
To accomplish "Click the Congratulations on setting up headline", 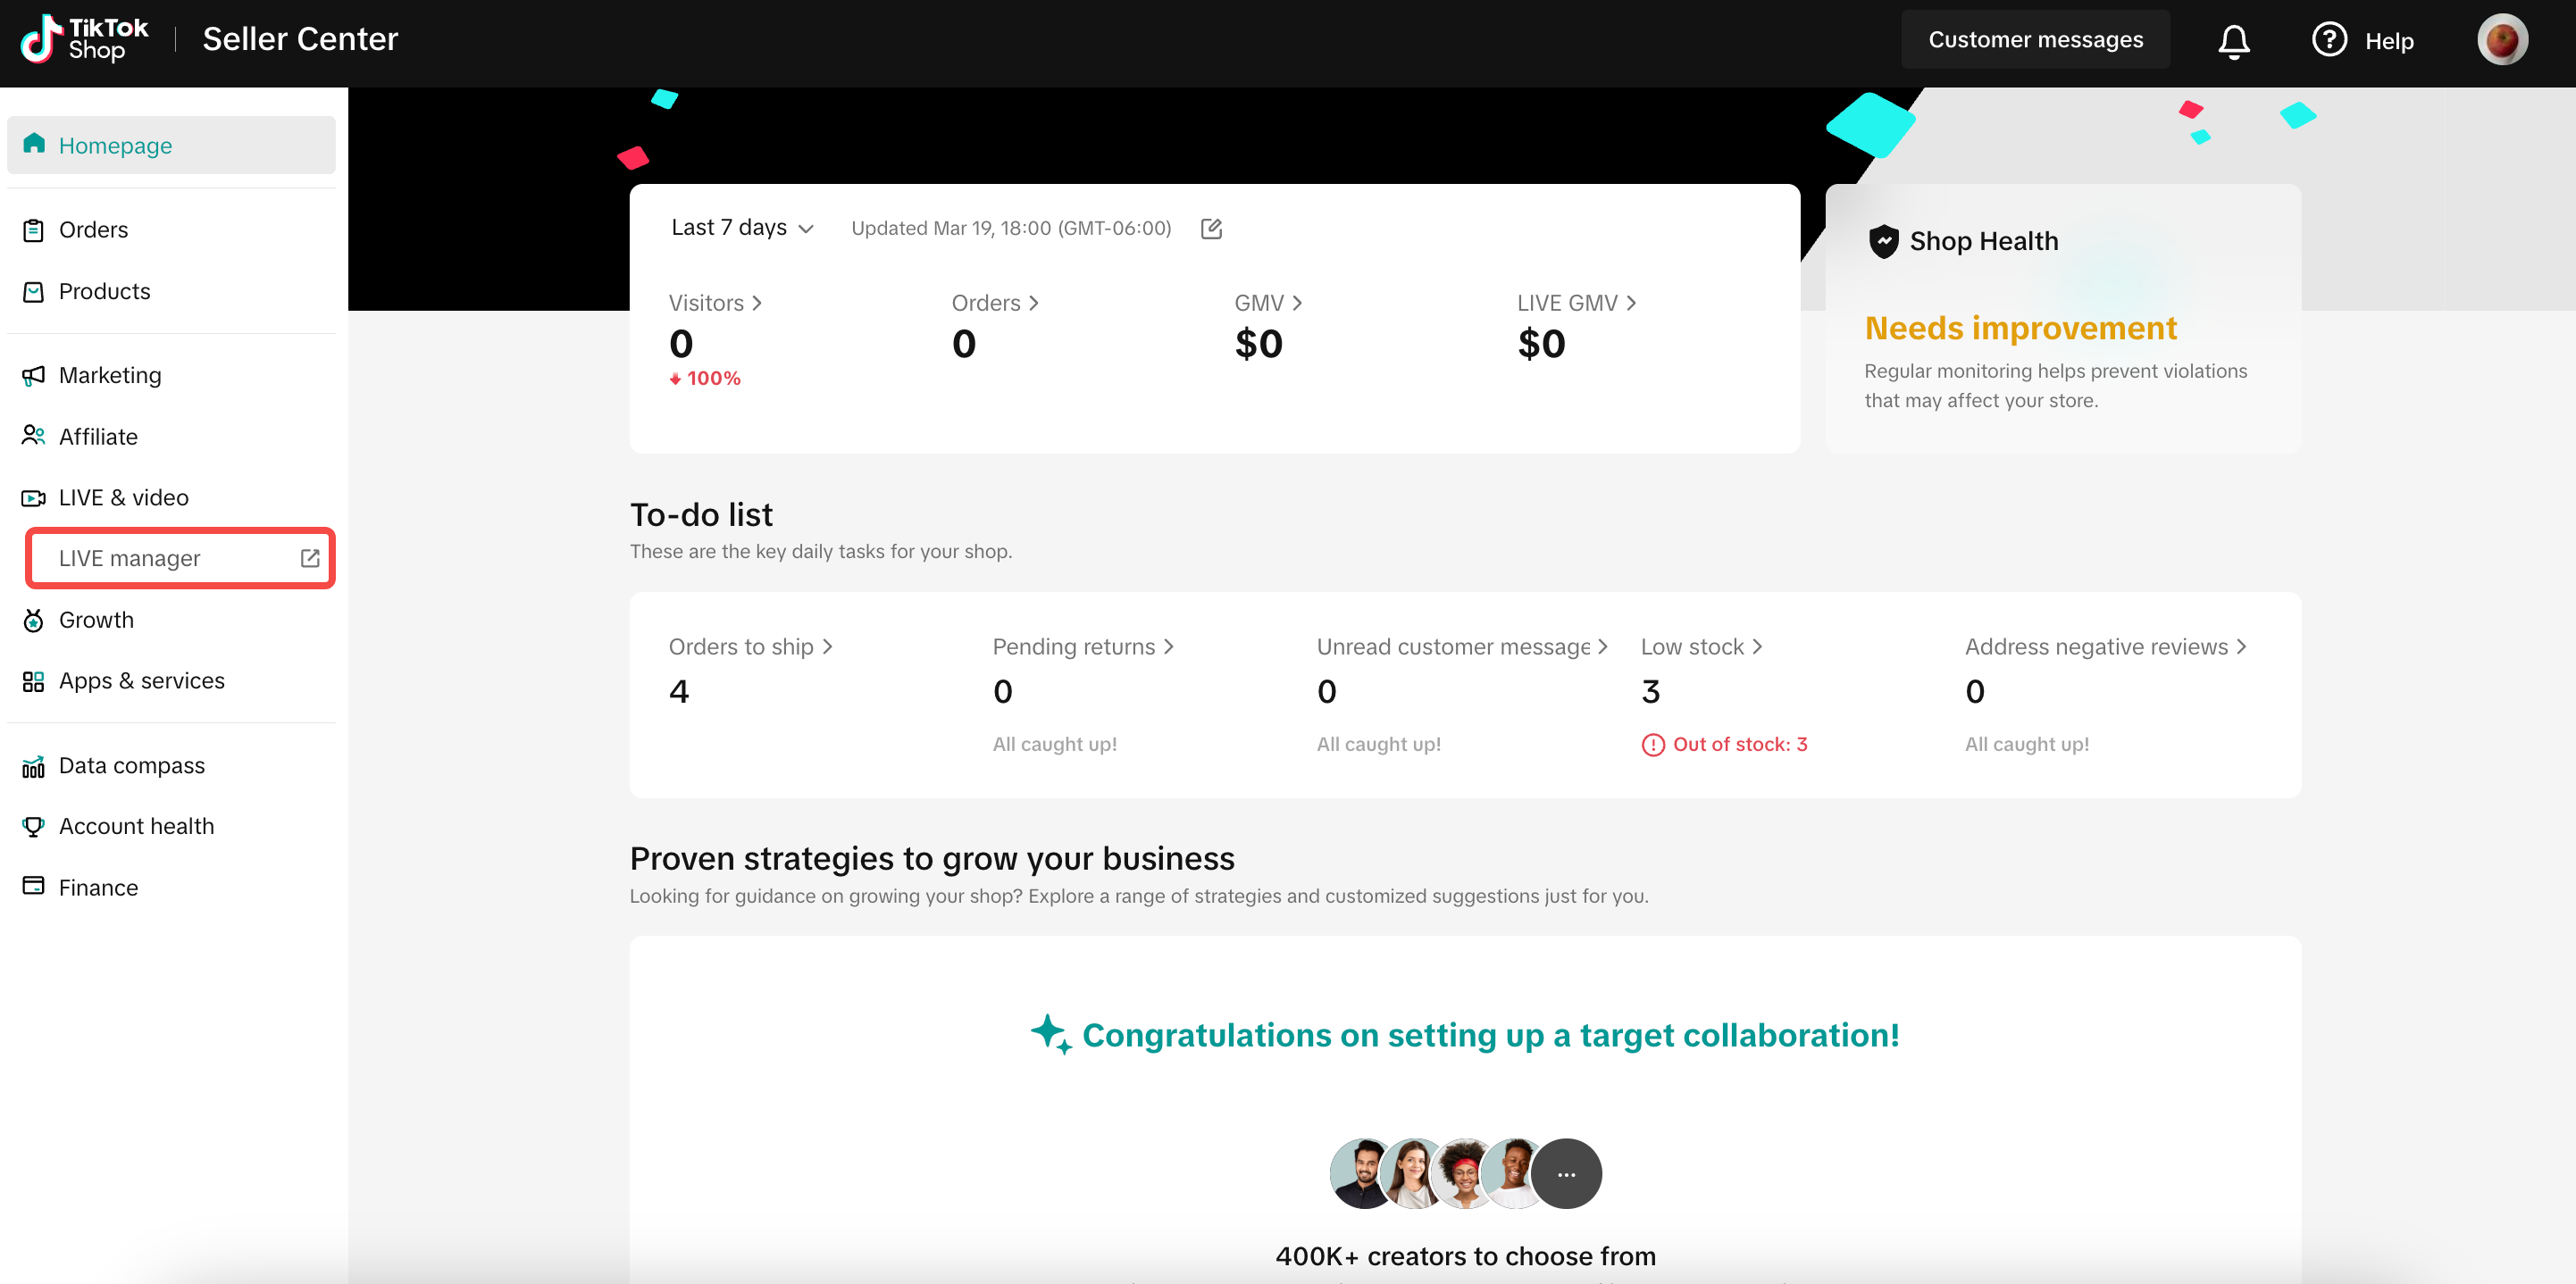I will pyautogui.click(x=1490, y=1035).
